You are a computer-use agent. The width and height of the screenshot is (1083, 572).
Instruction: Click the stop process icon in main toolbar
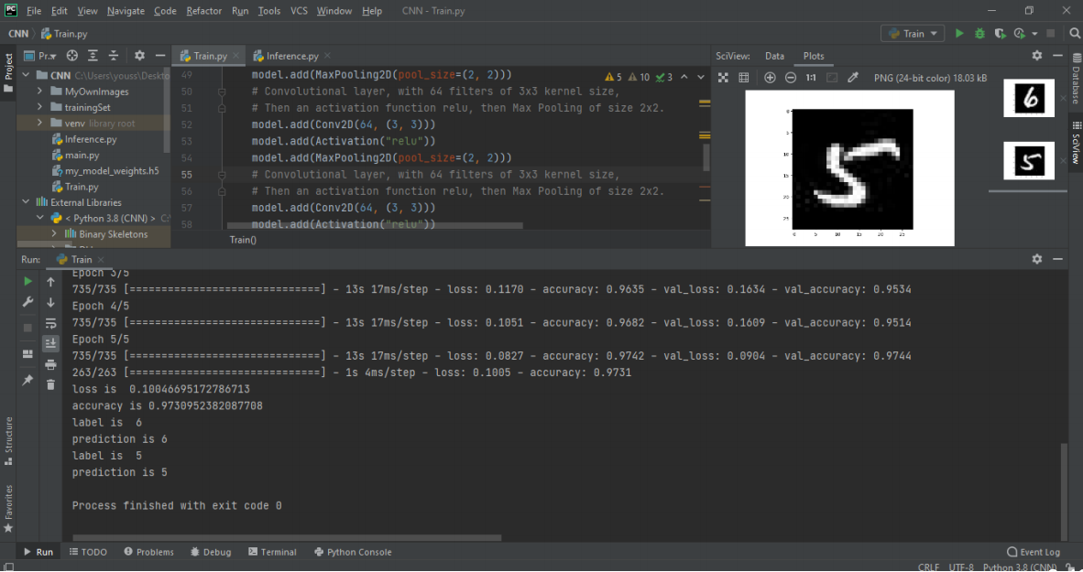click(x=1051, y=33)
